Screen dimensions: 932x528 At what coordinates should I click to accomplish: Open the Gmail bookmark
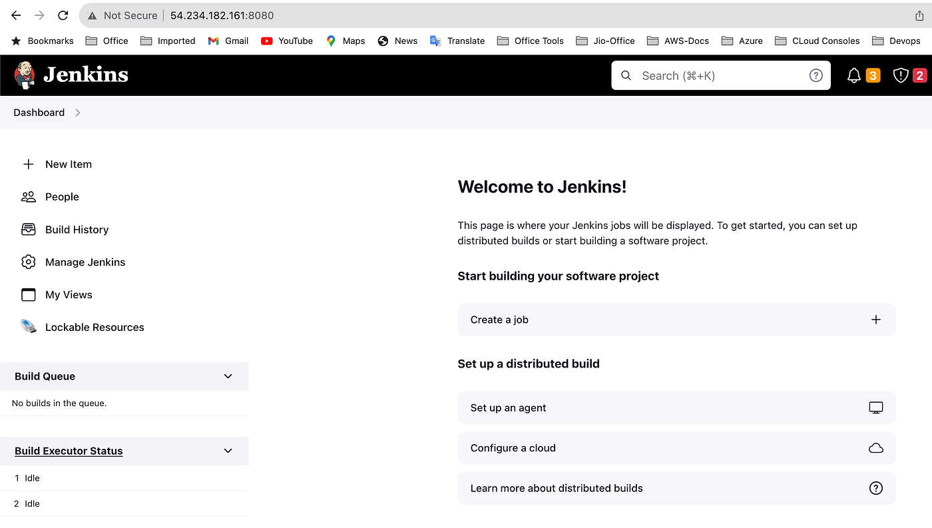point(228,41)
